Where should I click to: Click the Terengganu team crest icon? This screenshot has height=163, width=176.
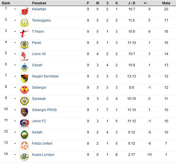coord(24,23)
